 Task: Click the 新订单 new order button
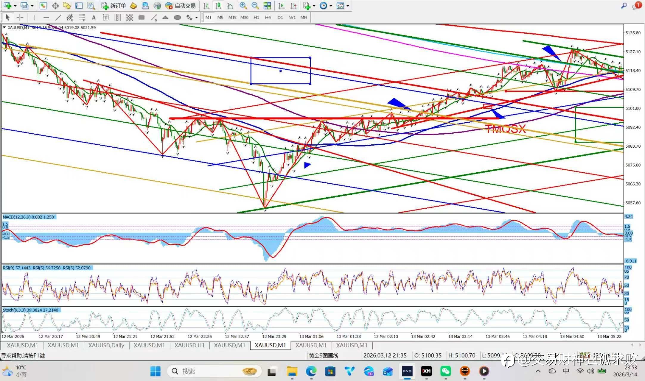click(x=114, y=6)
